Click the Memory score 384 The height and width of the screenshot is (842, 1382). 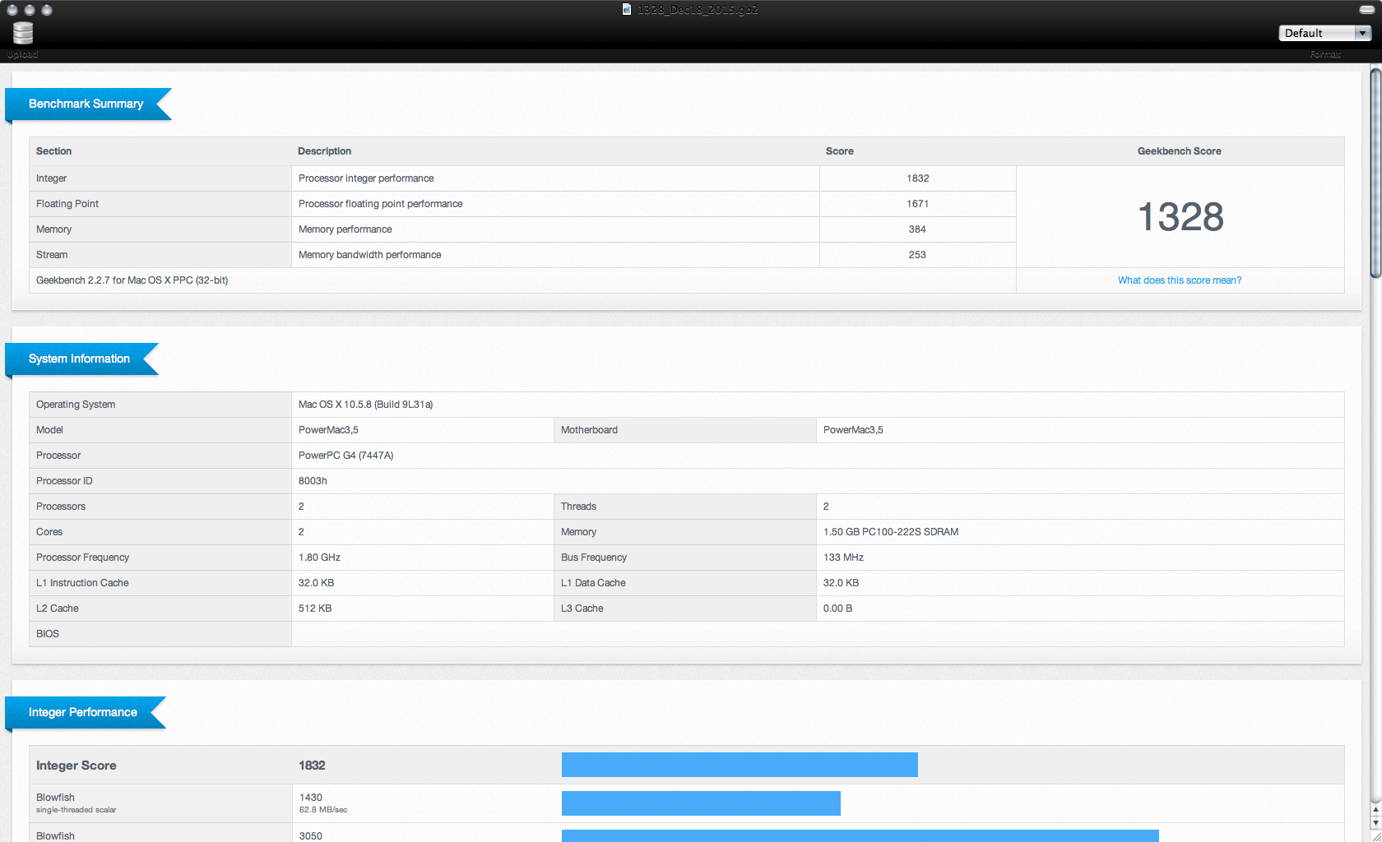click(x=917, y=229)
